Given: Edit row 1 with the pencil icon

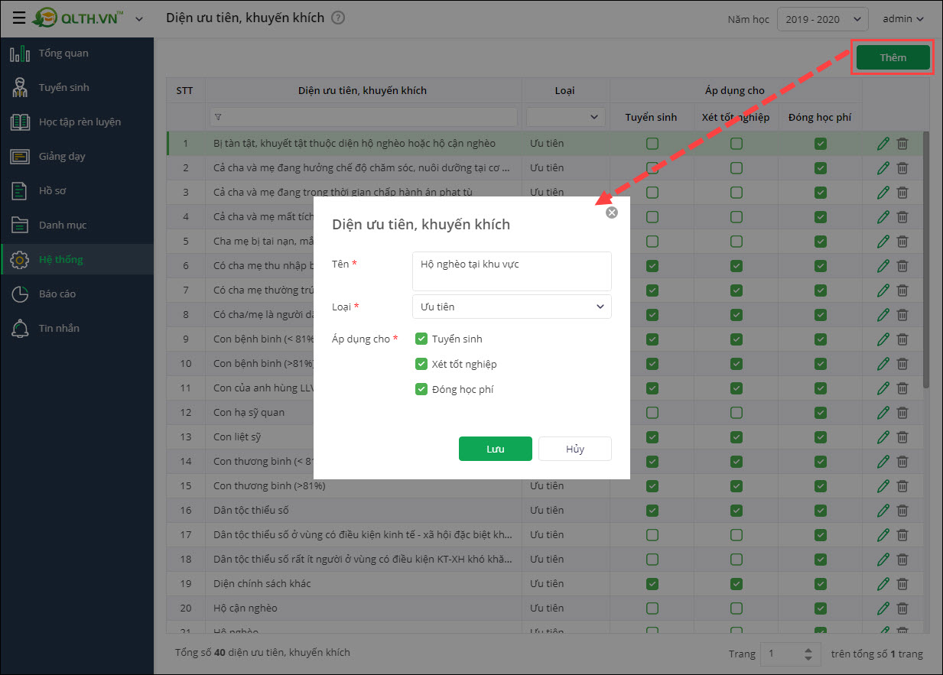Looking at the screenshot, I should [883, 143].
